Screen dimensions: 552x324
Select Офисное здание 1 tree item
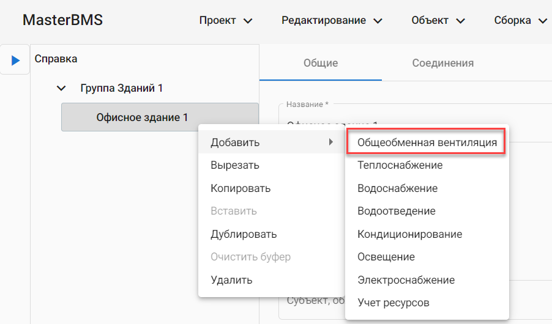[x=142, y=117]
